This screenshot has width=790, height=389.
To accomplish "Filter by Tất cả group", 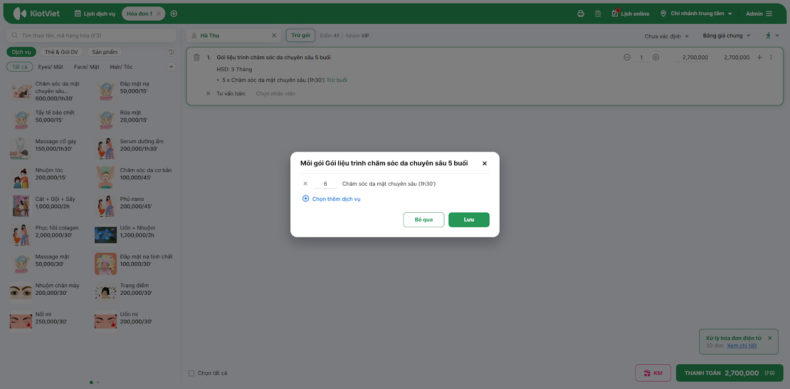I will tap(20, 67).
